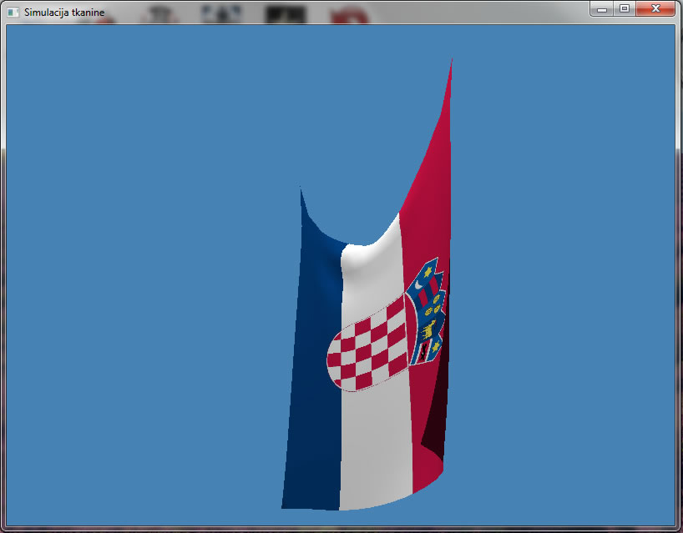Click the application icon in title bar
Image resolution: width=683 pixels, height=533 pixels.
(13, 13)
